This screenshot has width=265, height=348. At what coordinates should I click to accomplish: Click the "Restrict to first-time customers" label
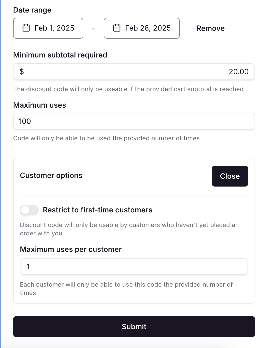97,210
